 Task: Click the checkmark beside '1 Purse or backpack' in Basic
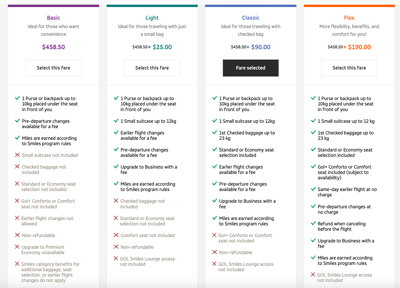click(x=18, y=99)
